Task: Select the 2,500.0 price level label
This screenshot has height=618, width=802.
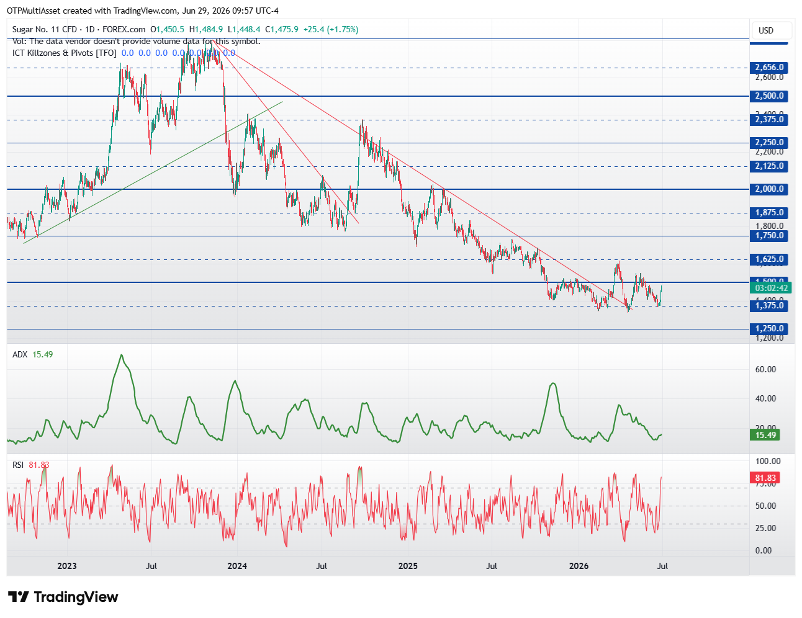Action: tap(769, 96)
